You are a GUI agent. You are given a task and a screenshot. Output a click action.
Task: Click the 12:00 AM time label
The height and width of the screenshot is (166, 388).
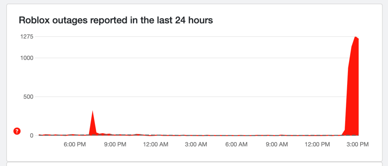[156, 145]
